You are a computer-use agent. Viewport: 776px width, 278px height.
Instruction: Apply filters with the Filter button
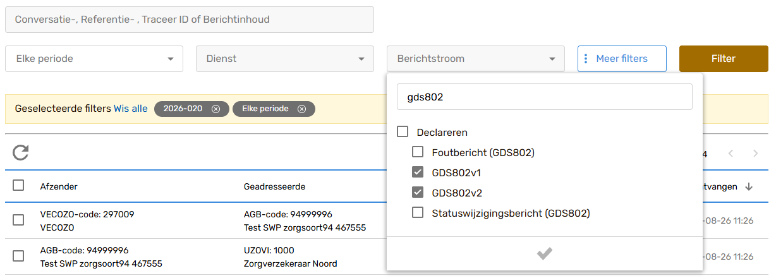(x=724, y=59)
